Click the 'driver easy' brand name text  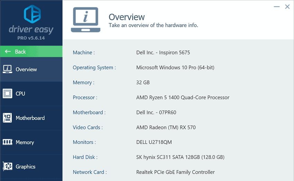(x=31, y=30)
